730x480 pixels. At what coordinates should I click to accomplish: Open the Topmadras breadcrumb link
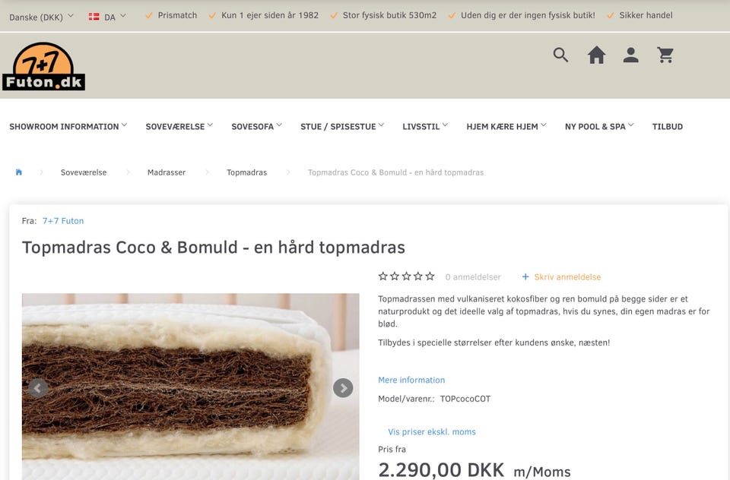(x=246, y=172)
